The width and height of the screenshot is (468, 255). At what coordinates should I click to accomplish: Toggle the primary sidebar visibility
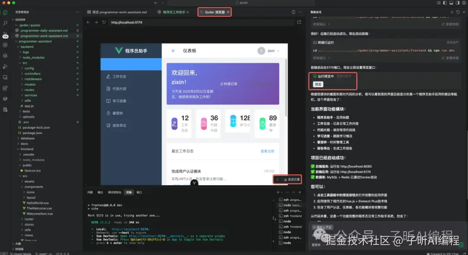point(445,3)
